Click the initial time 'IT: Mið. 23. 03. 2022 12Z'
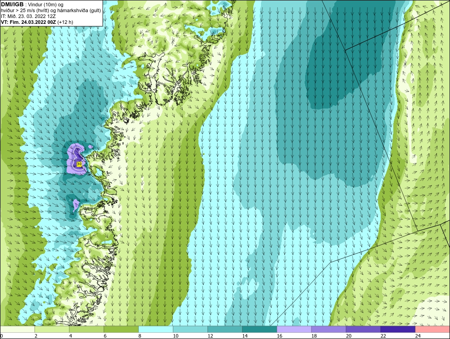Image resolution: width=450 pixels, height=339 pixels. [29, 16]
